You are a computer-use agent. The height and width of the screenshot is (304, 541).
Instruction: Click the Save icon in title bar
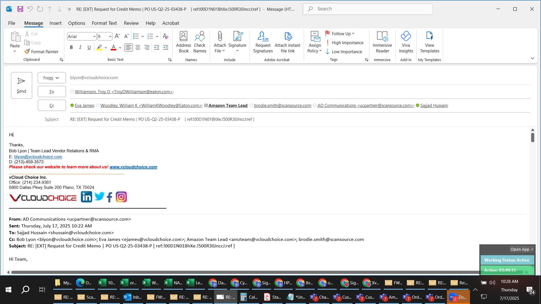(x=20, y=9)
